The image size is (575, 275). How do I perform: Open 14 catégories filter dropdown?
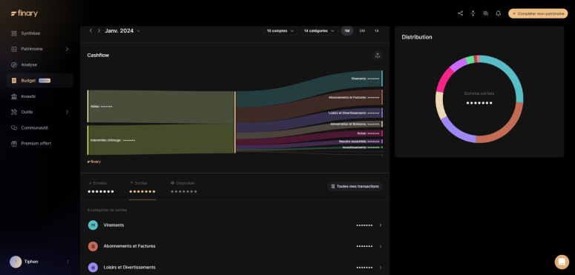(319, 30)
